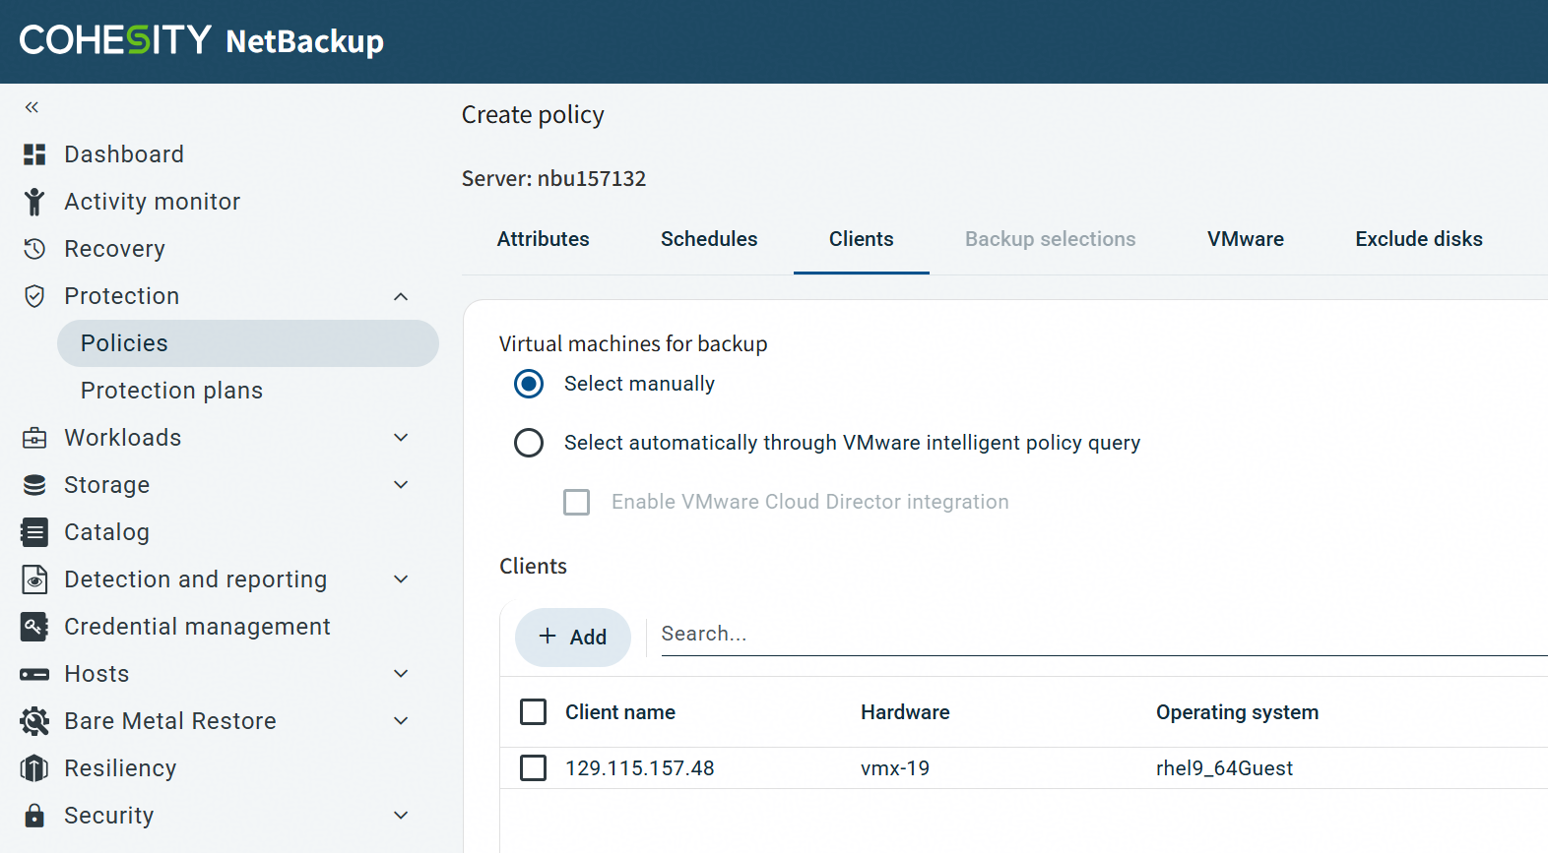The height and width of the screenshot is (853, 1548).
Task: Click the Detection and reporting eye-document icon
Action: (x=34, y=579)
